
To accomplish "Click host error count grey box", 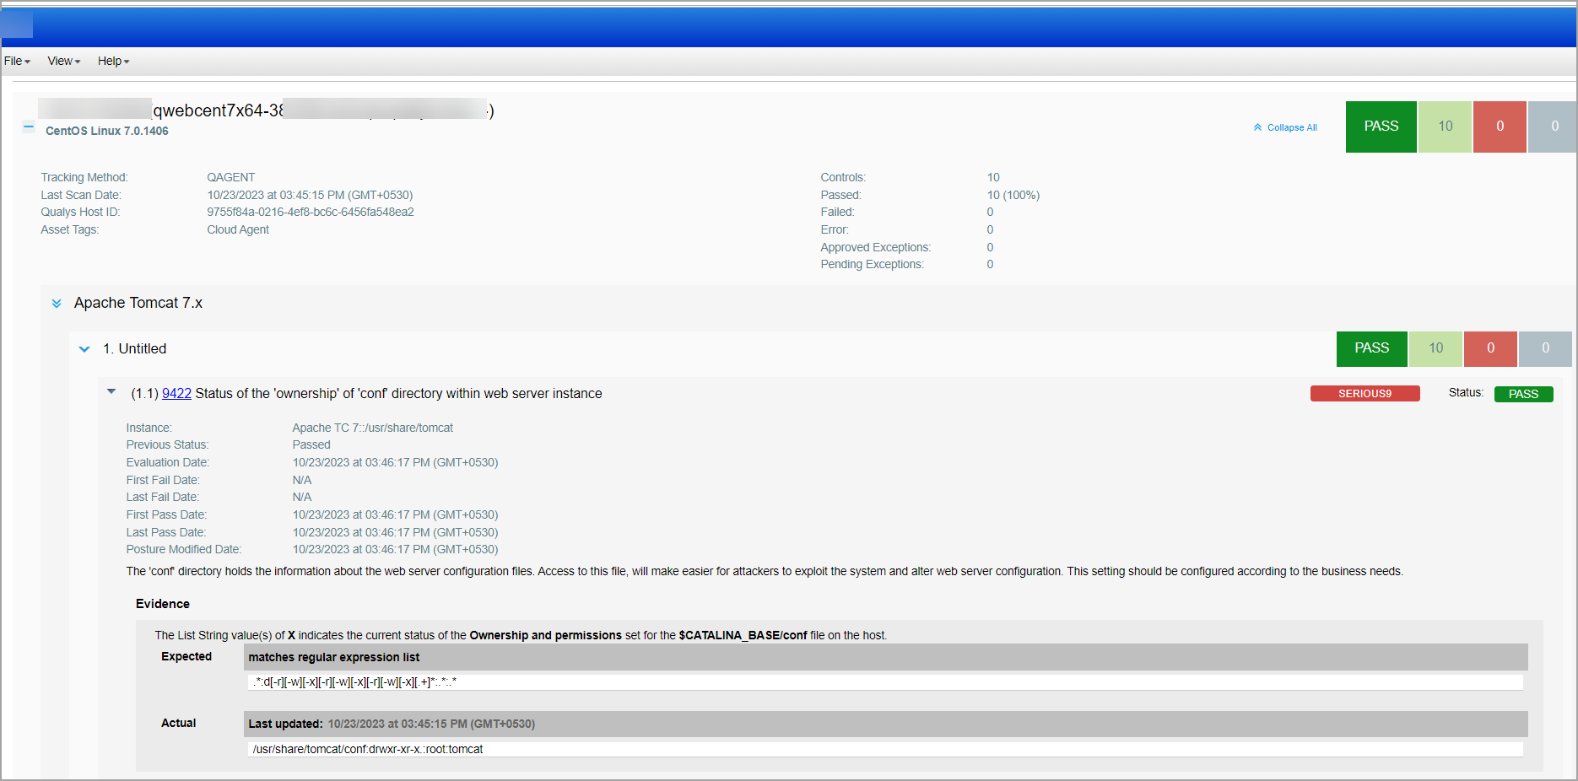I will click(1553, 127).
